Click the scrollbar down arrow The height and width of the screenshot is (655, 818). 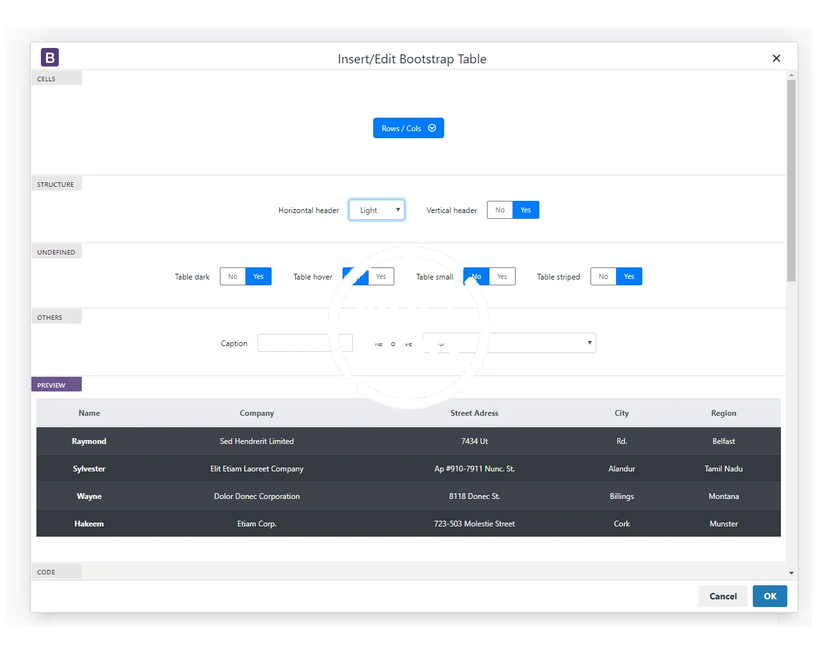point(791,573)
